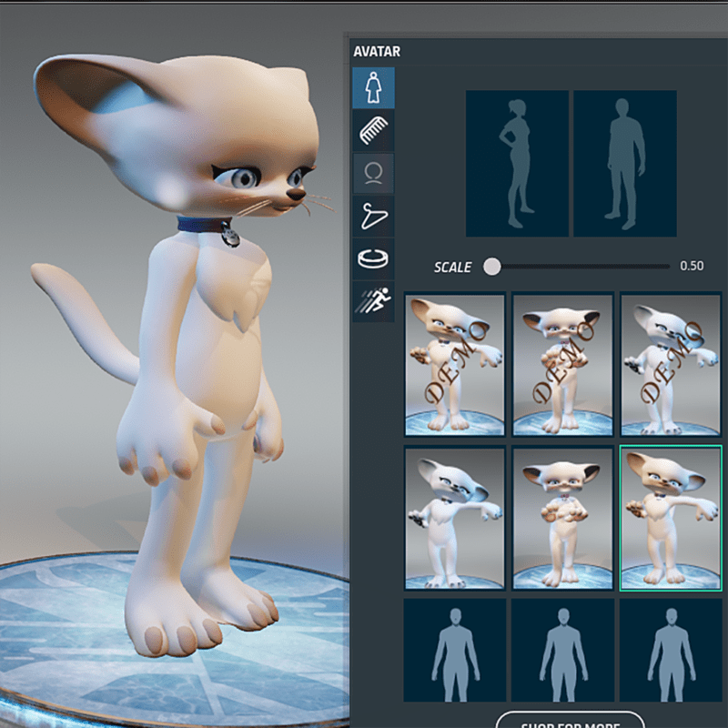
Task: Open the running figure animations icon
Action: click(x=373, y=301)
